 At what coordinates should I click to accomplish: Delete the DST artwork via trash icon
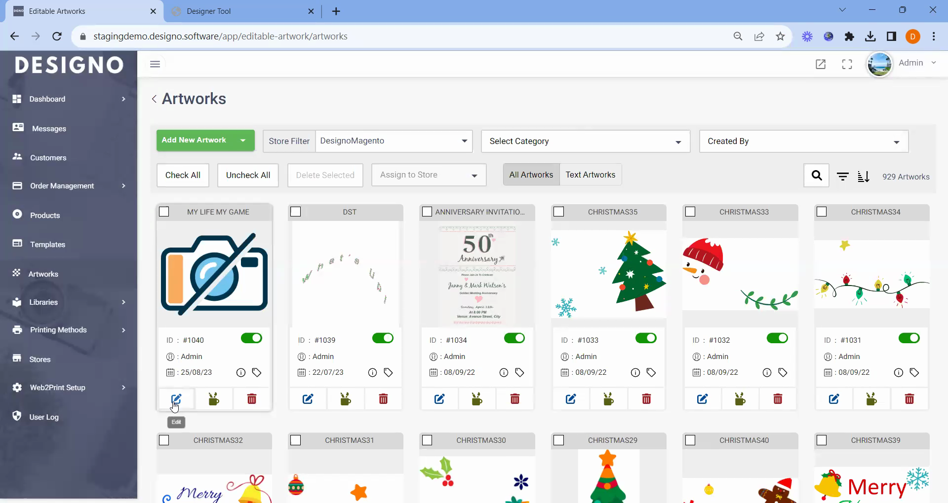point(383,399)
